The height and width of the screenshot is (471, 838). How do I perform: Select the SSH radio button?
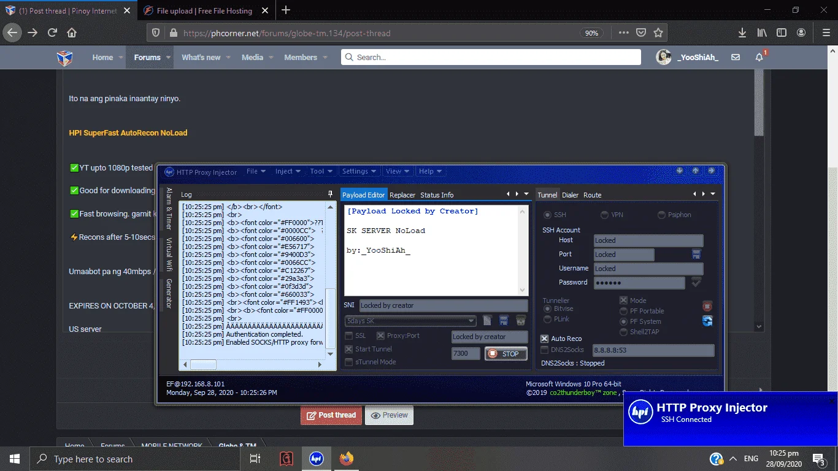click(x=547, y=215)
